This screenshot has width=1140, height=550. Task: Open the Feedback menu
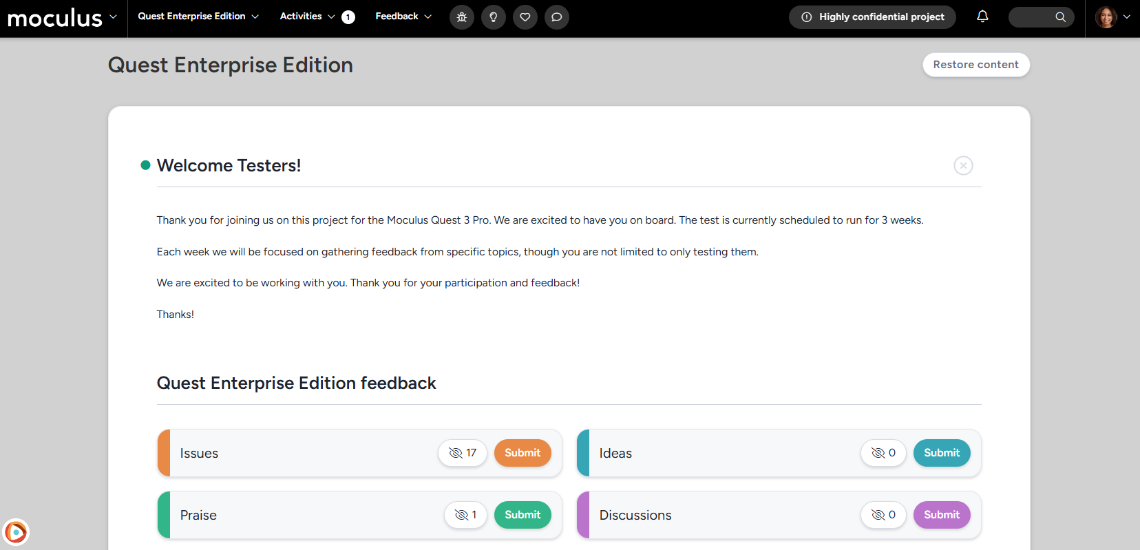[403, 17]
